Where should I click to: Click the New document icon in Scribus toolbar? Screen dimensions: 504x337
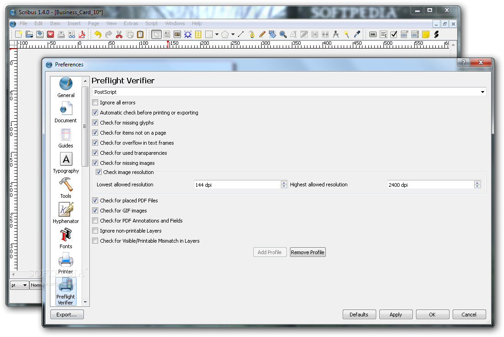[19, 34]
